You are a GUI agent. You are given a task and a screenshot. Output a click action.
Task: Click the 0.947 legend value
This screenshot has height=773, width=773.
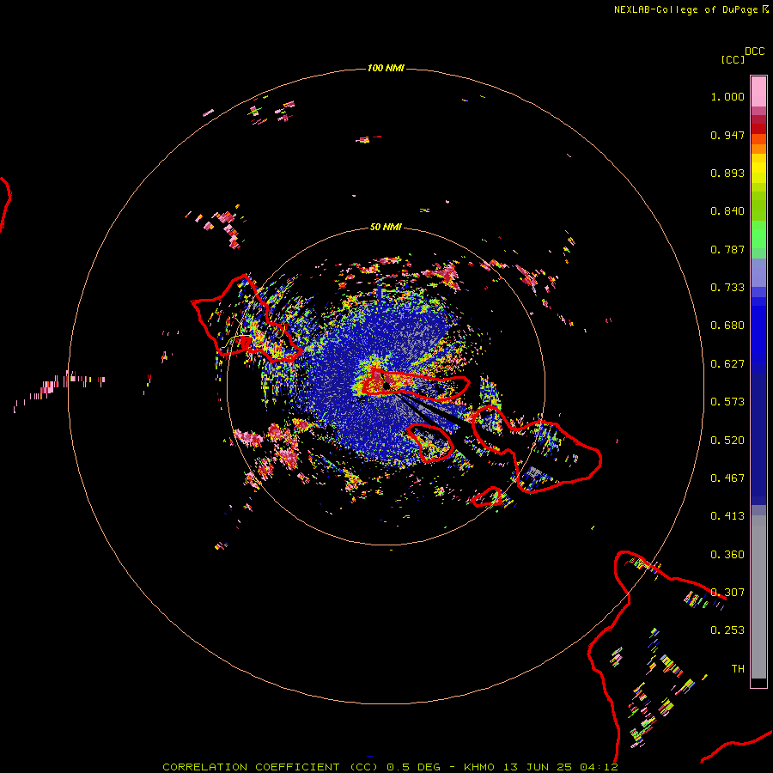727,135
